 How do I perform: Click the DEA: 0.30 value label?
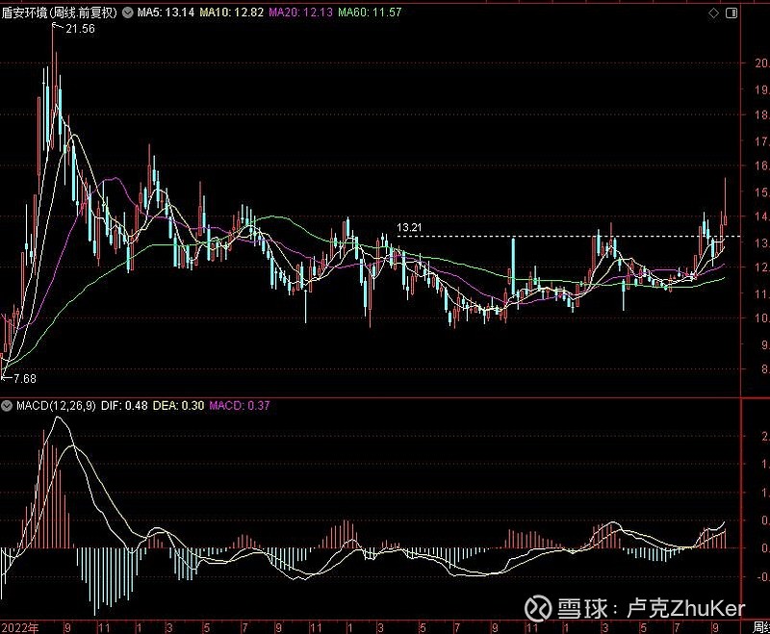click(178, 406)
